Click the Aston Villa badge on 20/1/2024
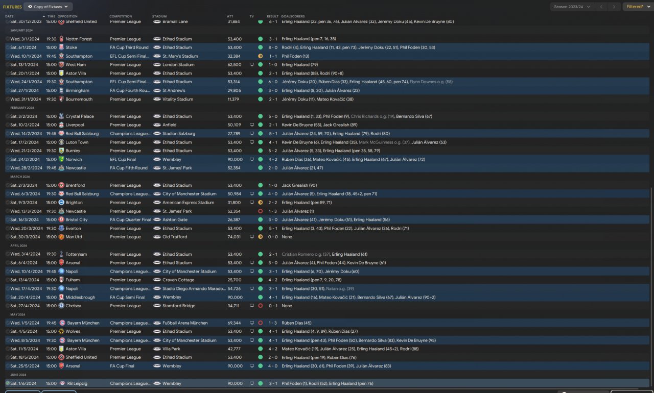 (x=61, y=73)
